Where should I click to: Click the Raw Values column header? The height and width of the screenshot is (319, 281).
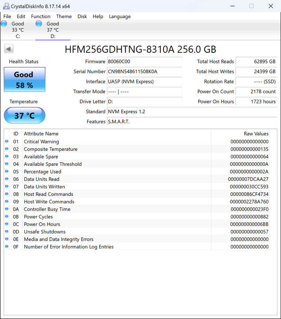(x=256, y=133)
